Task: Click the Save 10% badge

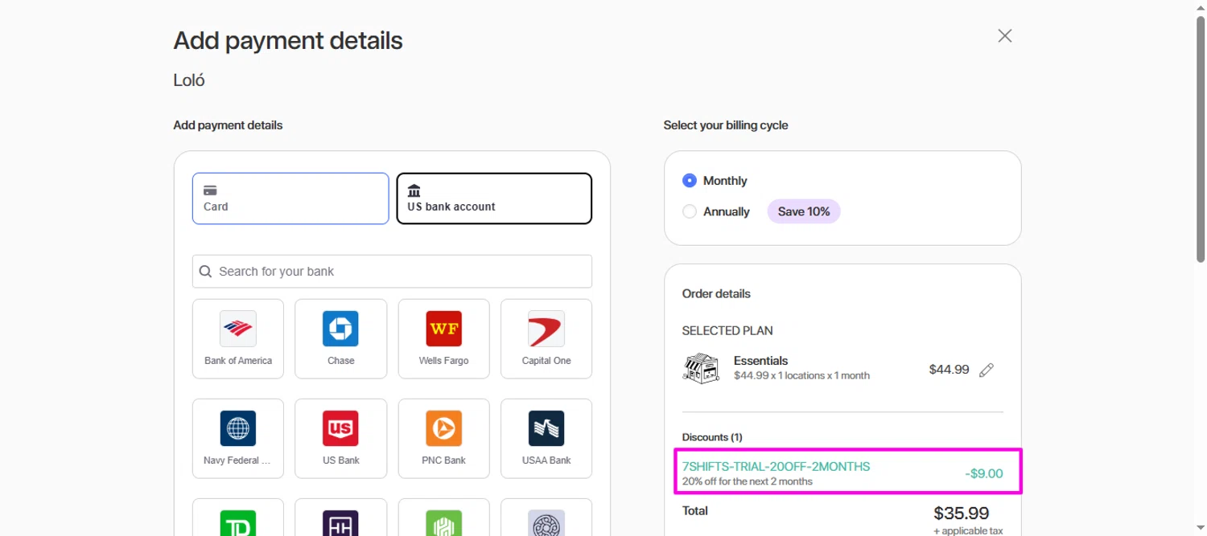Action: [x=804, y=211]
